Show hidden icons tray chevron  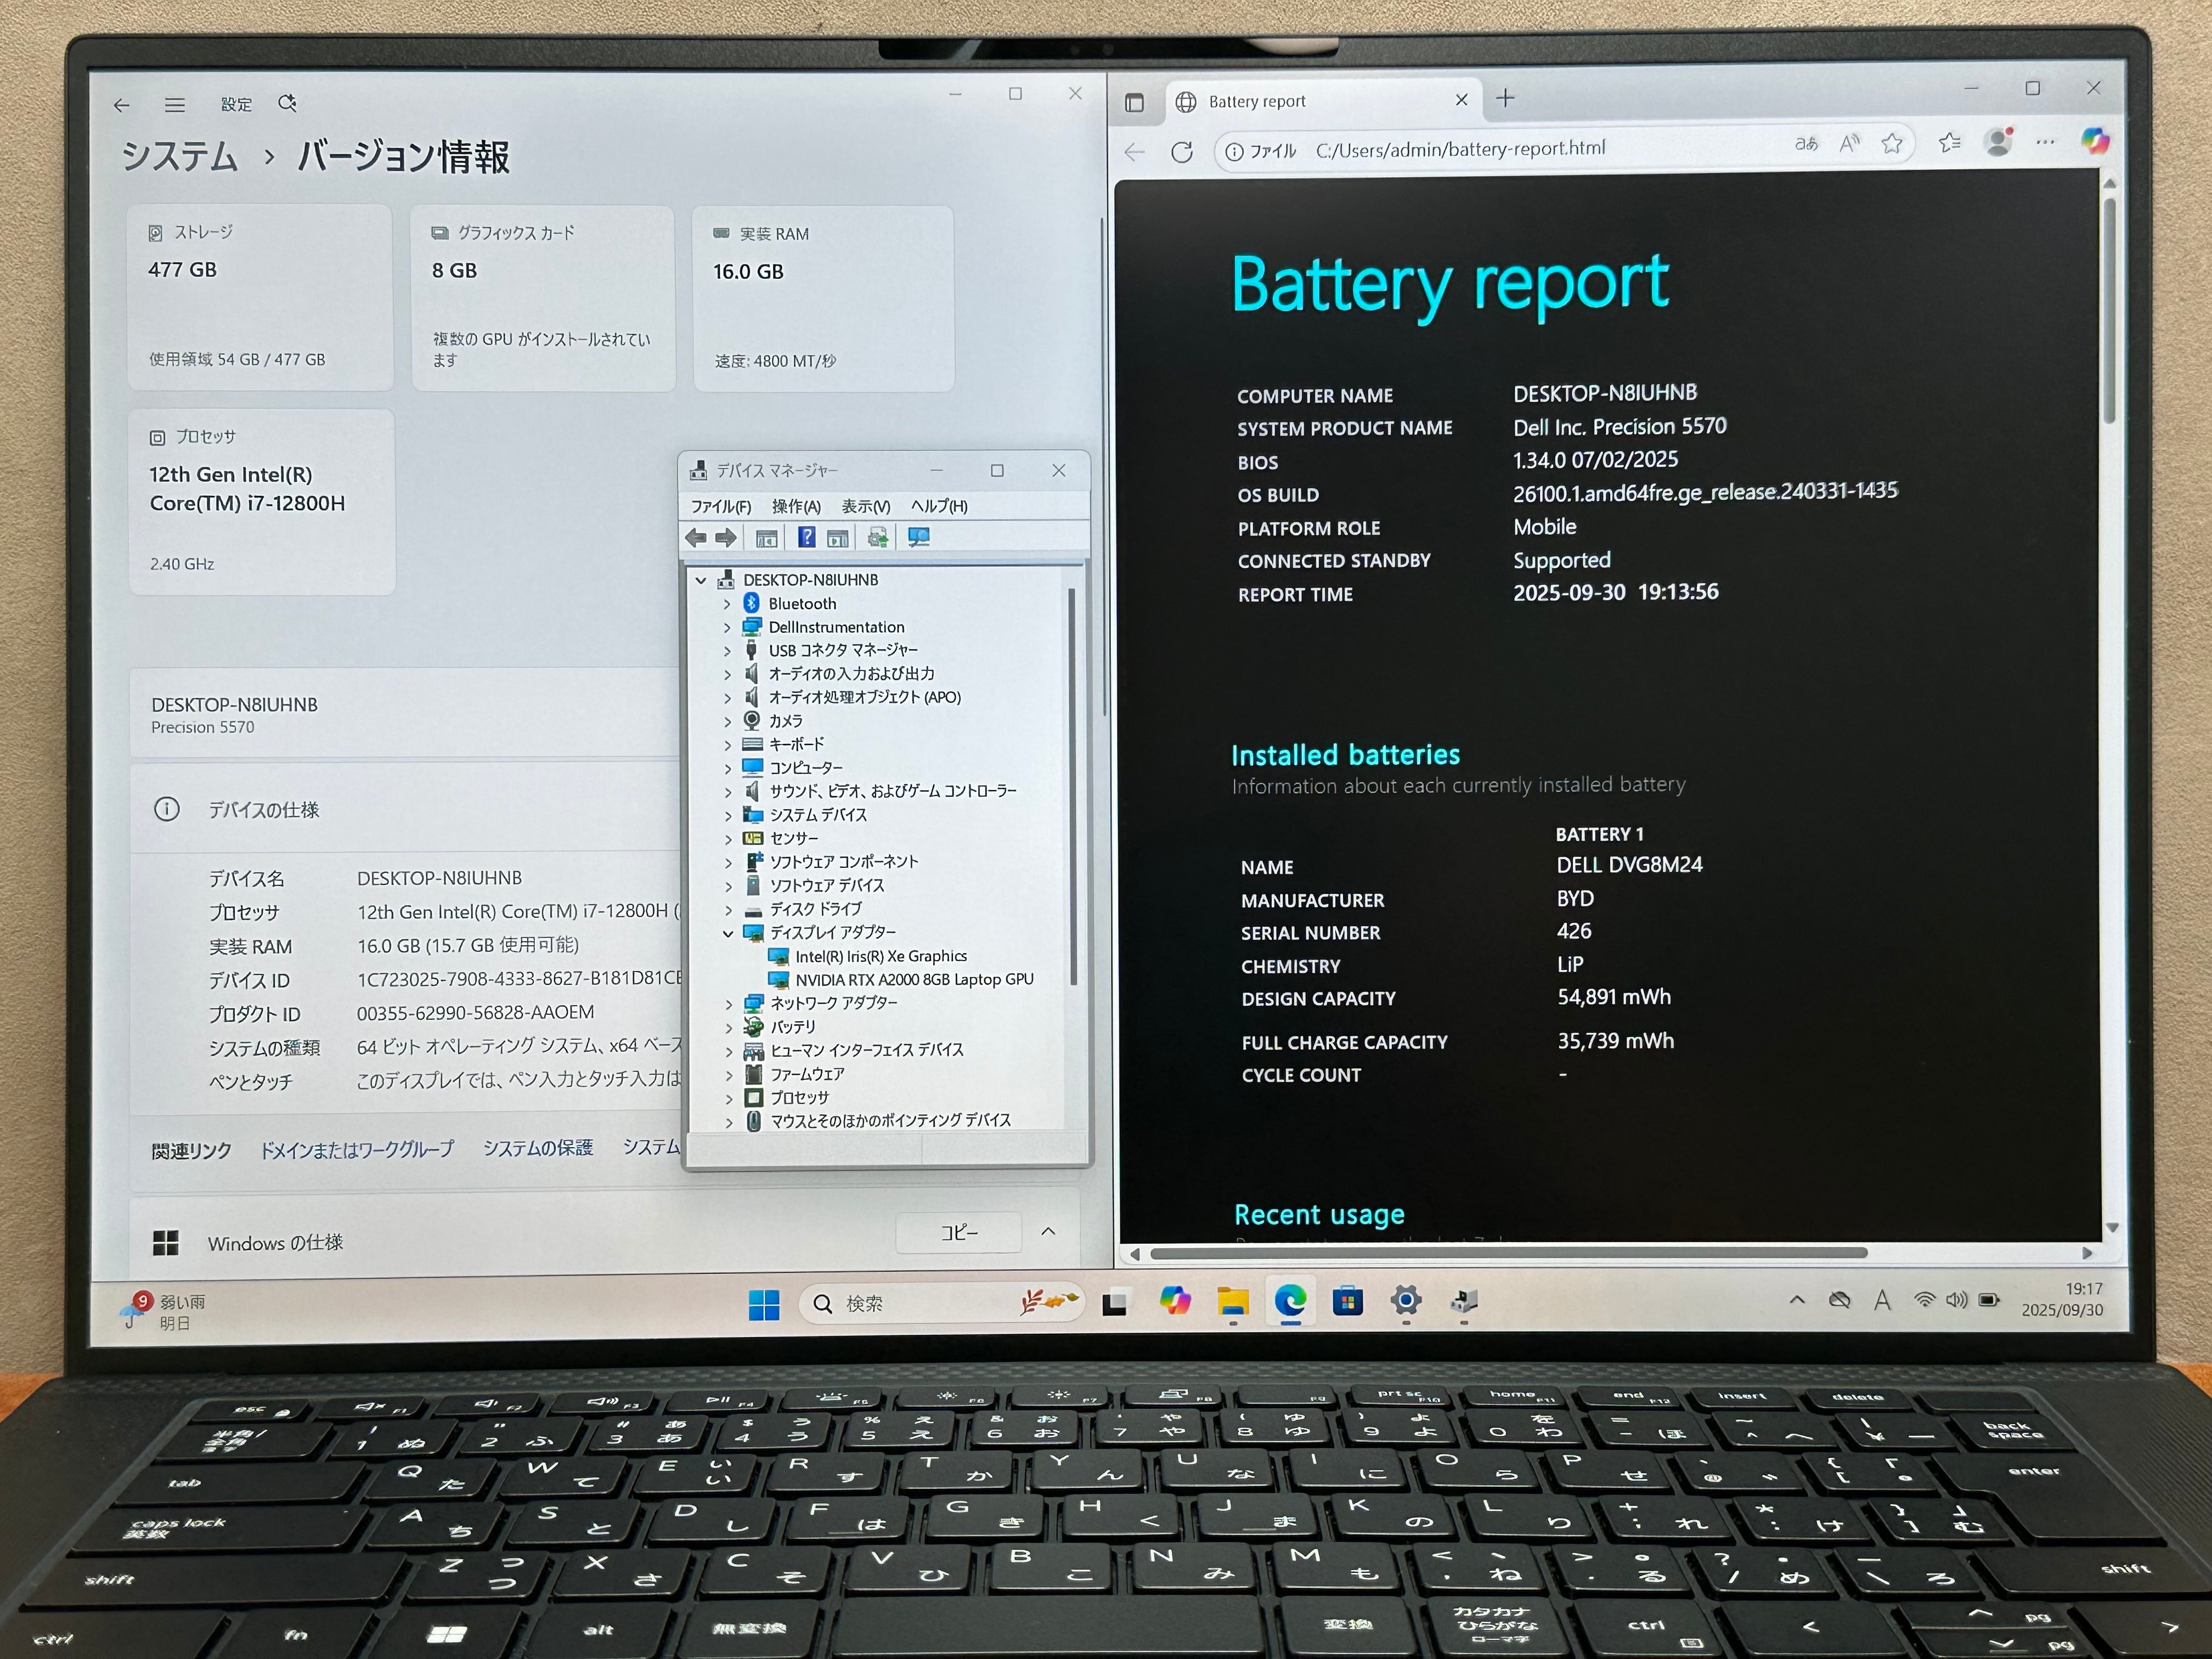pos(1797,1300)
